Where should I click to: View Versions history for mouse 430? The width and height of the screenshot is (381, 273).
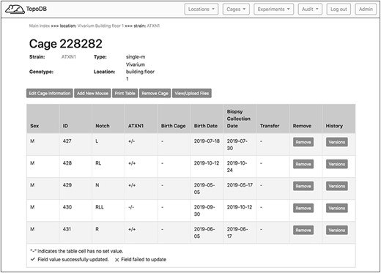(x=337, y=208)
